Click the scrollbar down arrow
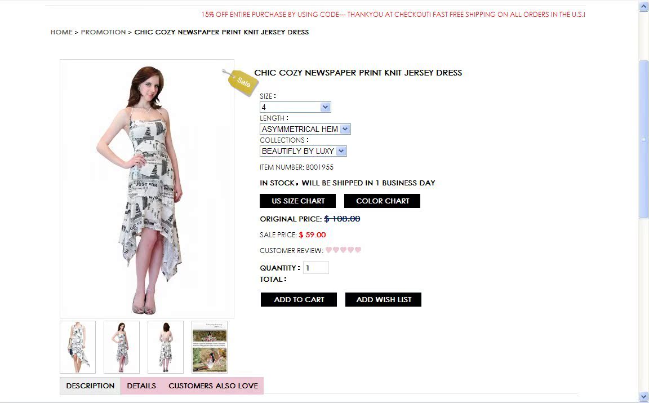The image size is (649, 403). pyautogui.click(x=643, y=396)
